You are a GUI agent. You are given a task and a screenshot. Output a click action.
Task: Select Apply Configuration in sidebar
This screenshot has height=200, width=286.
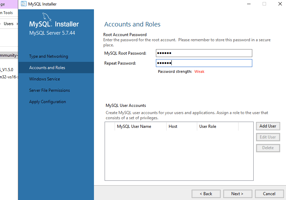coord(47,102)
